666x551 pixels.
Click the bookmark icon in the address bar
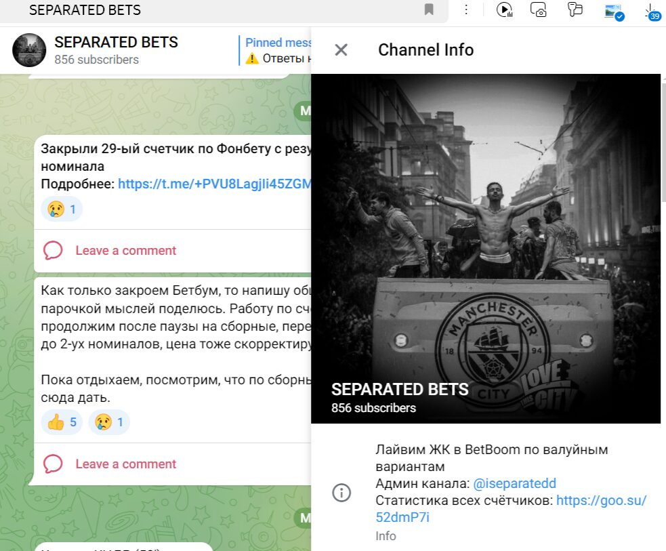click(429, 9)
